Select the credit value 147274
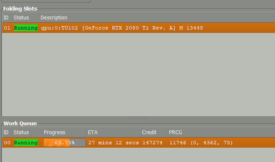 tap(152, 143)
